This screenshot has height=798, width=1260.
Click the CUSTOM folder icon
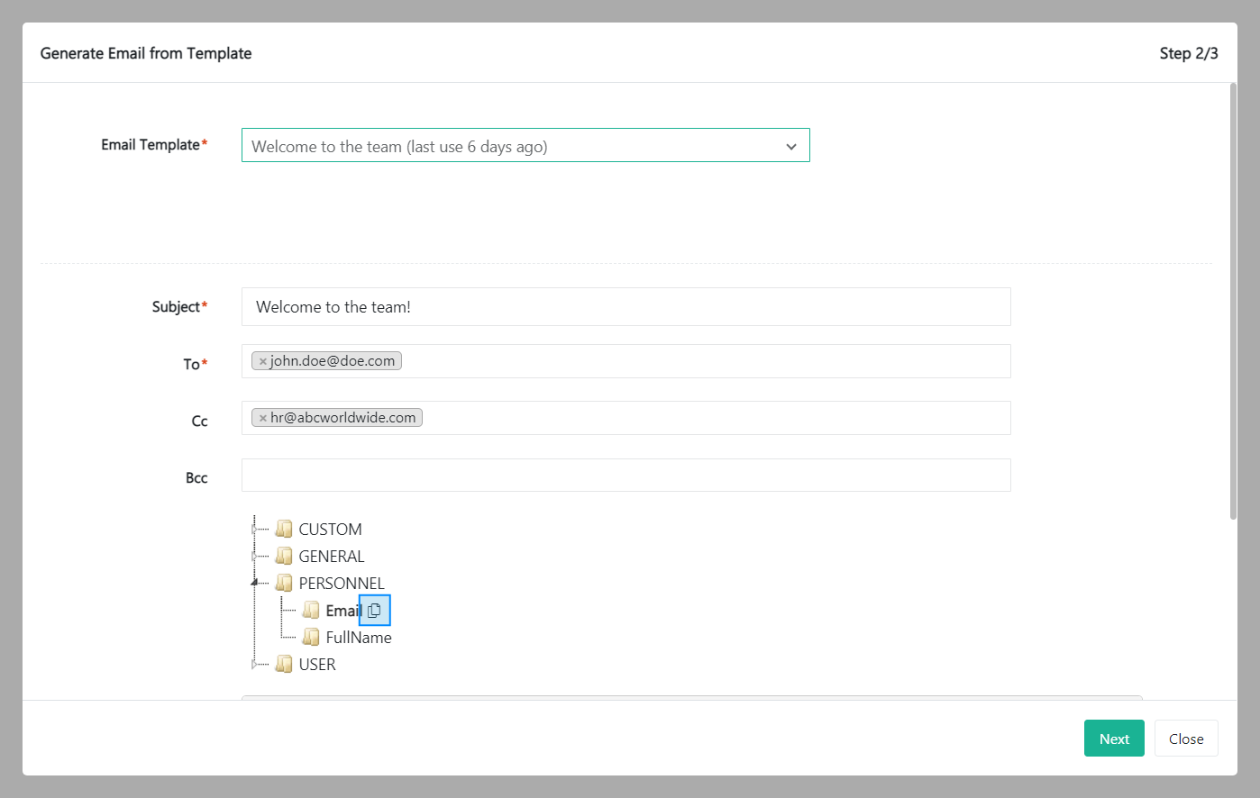click(x=284, y=530)
